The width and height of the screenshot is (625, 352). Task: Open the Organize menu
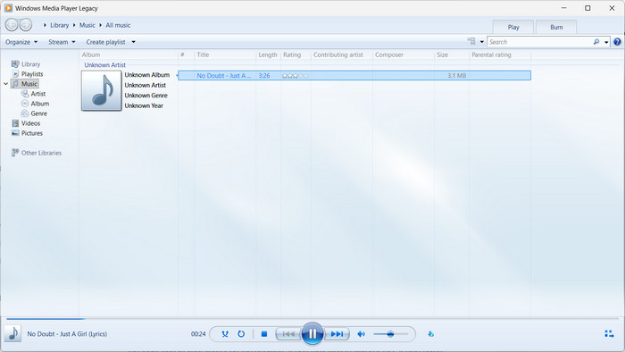pos(21,42)
